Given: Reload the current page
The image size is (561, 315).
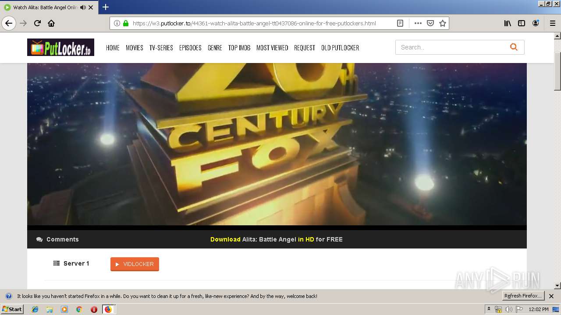Looking at the screenshot, I should (x=38, y=23).
